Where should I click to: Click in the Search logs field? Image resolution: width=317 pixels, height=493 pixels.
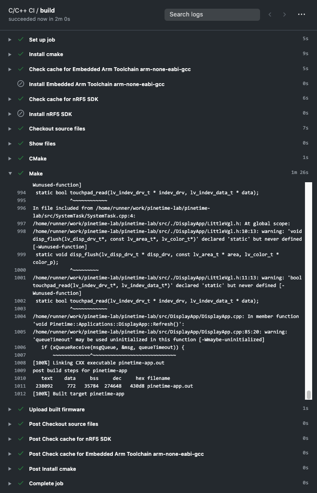coord(212,14)
